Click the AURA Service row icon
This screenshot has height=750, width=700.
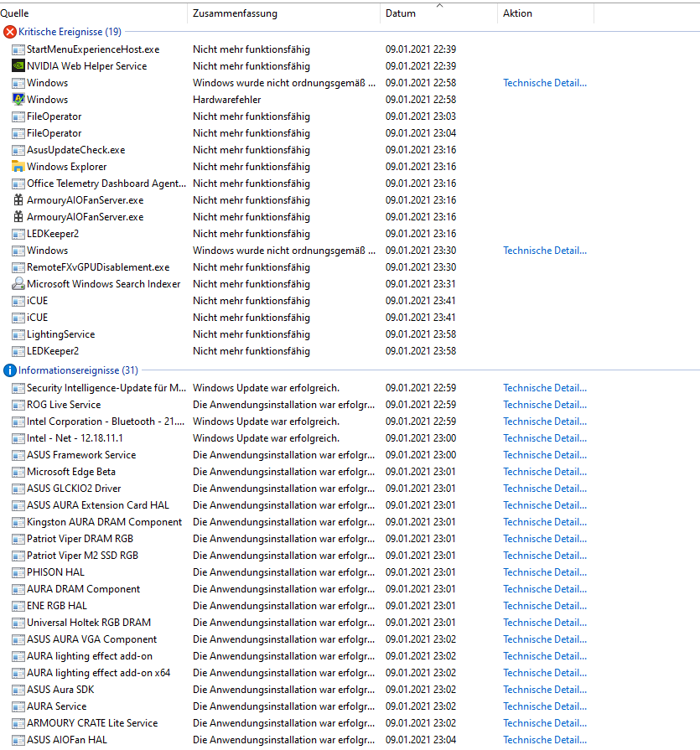click(x=18, y=706)
